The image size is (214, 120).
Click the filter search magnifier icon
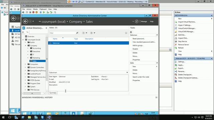click(x=77, y=33)
